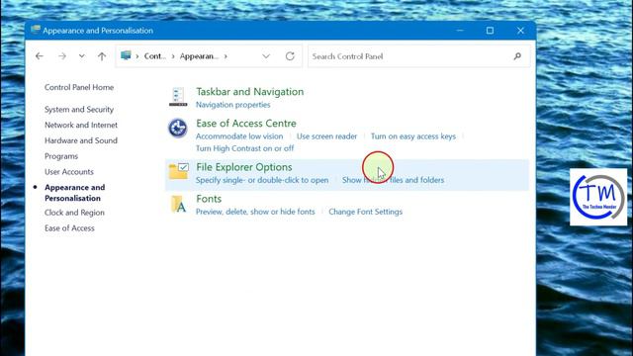Select Appearance and Personalisation in the sidebar

[75, 193]
